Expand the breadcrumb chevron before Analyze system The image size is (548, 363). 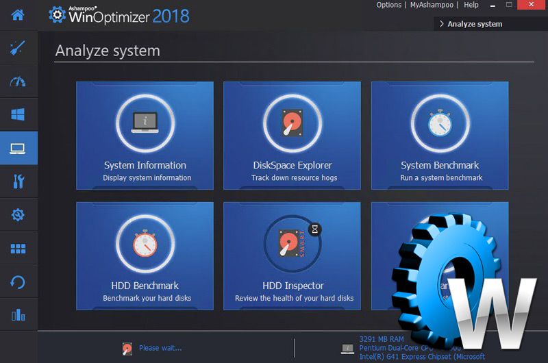[442, 24]
